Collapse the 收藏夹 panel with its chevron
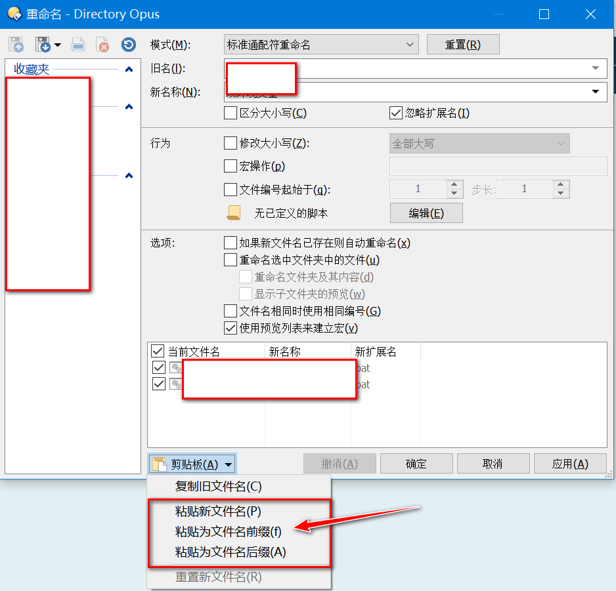Image resolution: width=616 pixels, height=591 pixels. pos(129,69)
